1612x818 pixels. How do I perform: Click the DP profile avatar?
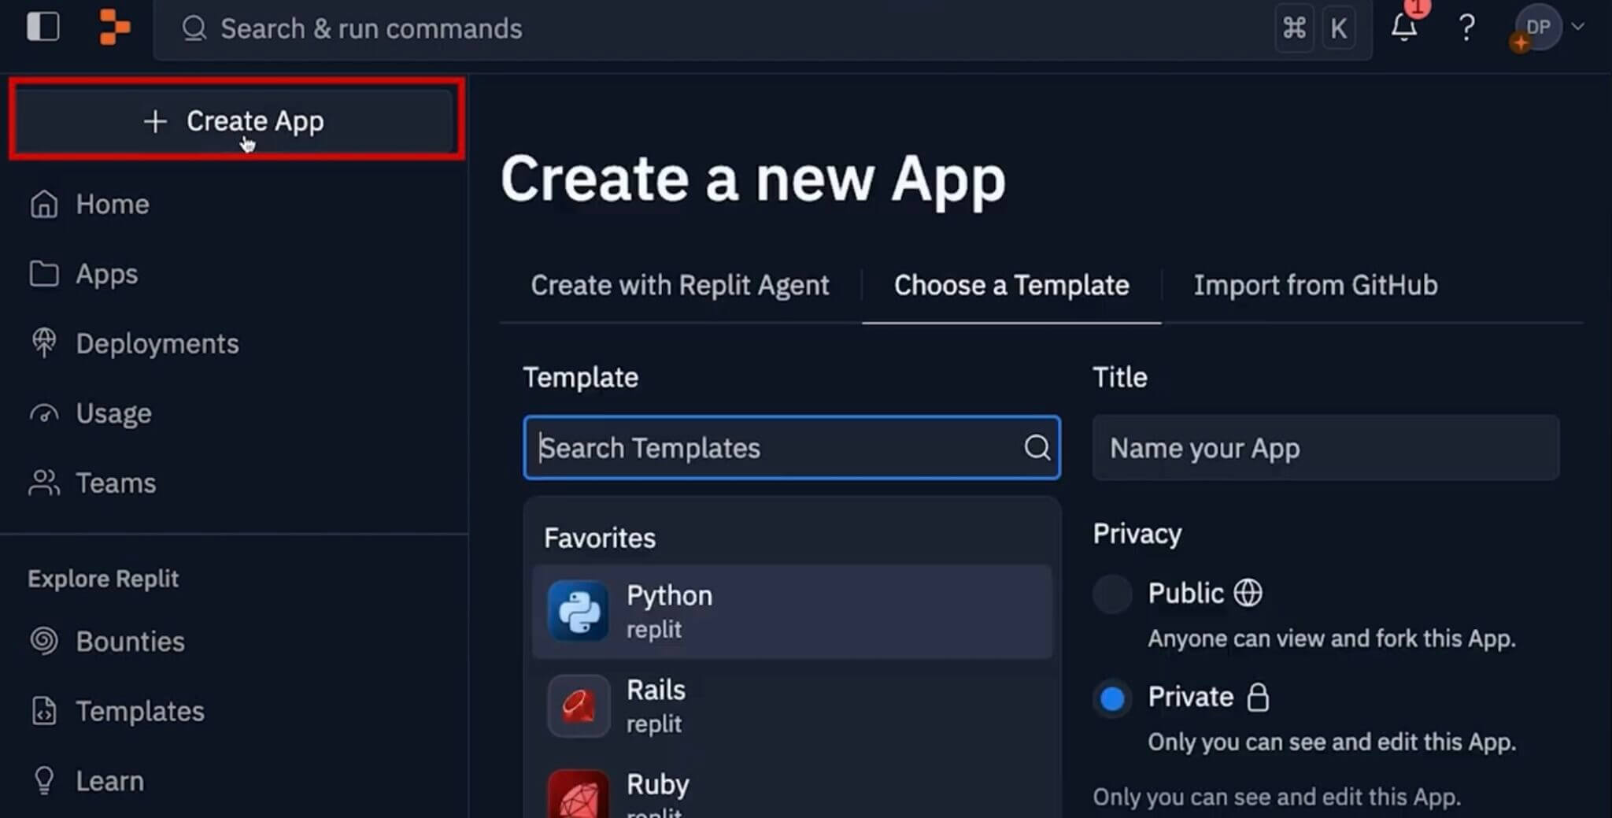pyautogui.click(x=1537, y=28)
